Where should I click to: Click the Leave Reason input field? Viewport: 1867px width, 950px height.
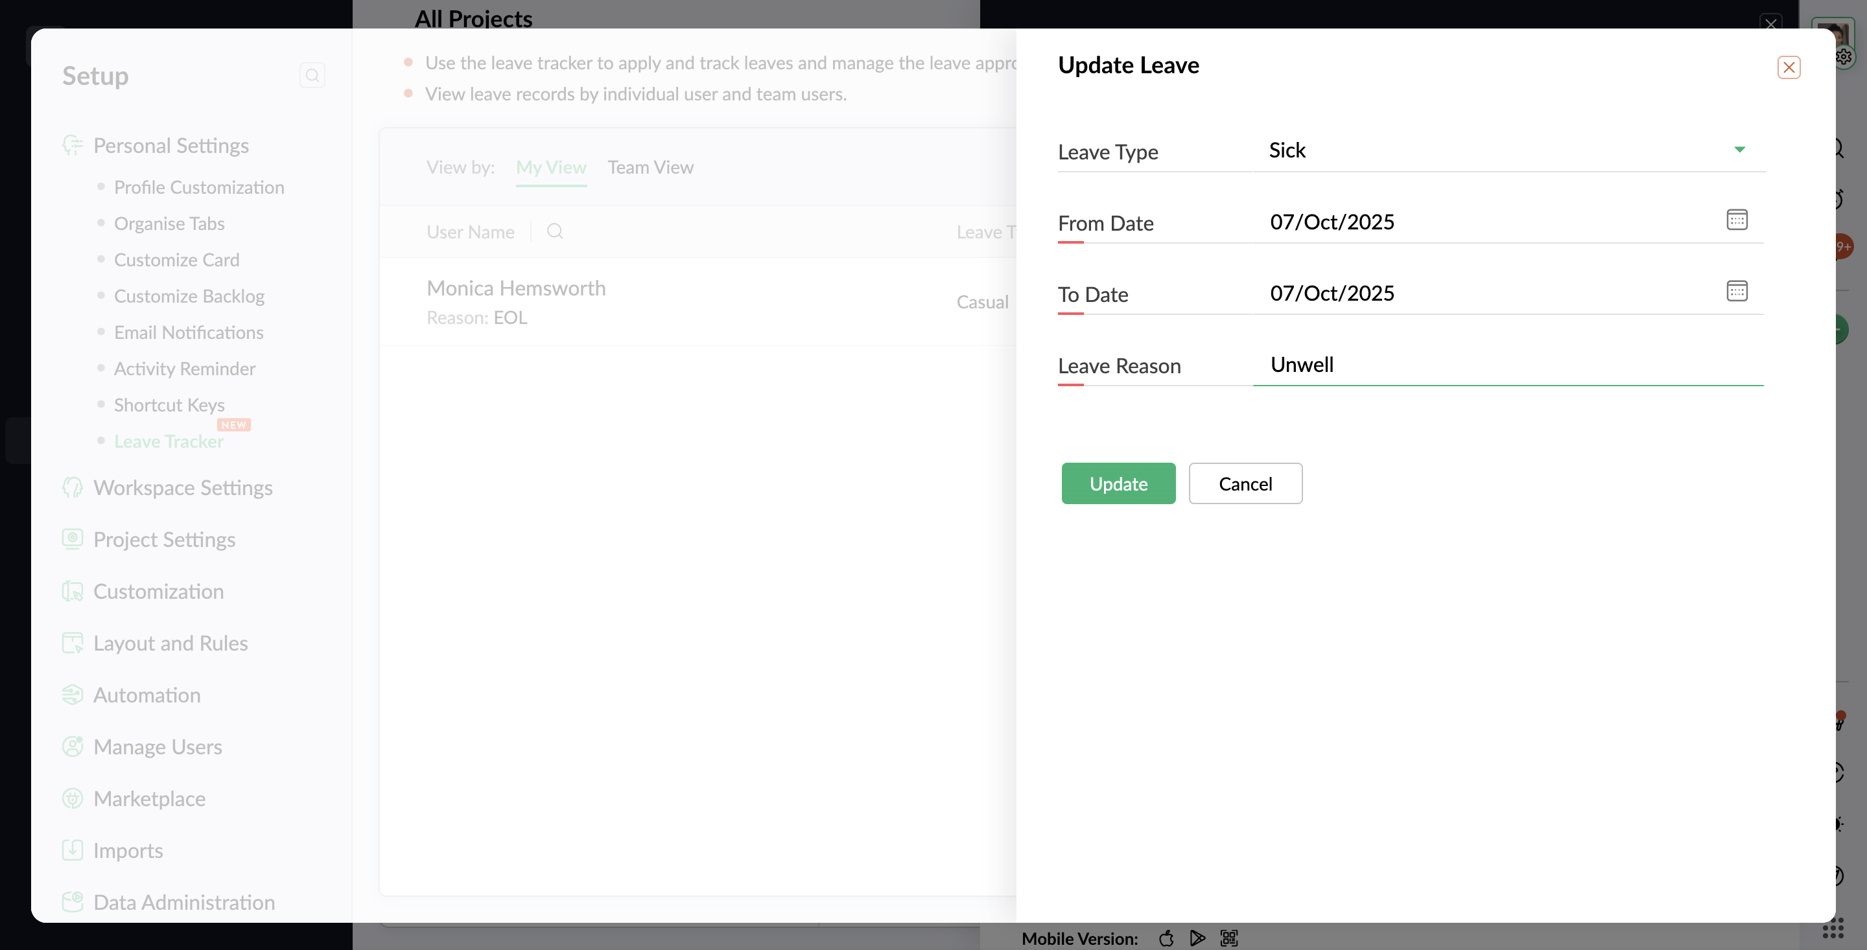(x=1507, y=364)
